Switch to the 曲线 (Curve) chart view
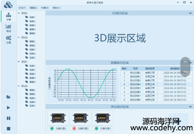 (x=8, y=28)
